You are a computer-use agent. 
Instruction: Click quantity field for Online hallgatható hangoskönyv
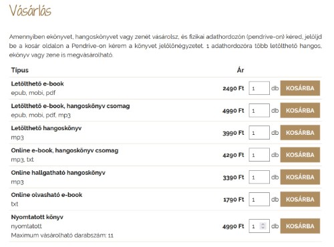coord(259,177)
